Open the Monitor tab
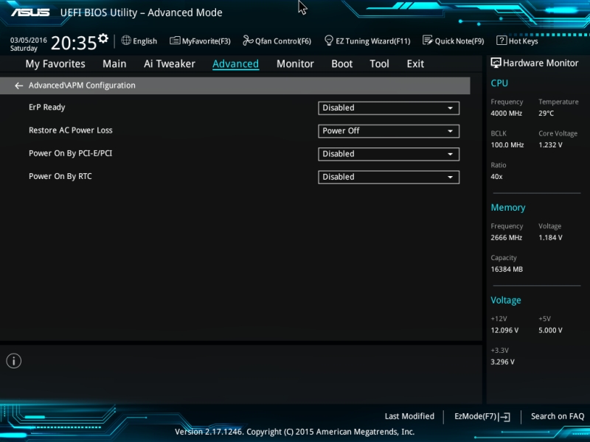The height and width of the screenshot is (442, 590). pyautogui.click(x=295, y=64)
